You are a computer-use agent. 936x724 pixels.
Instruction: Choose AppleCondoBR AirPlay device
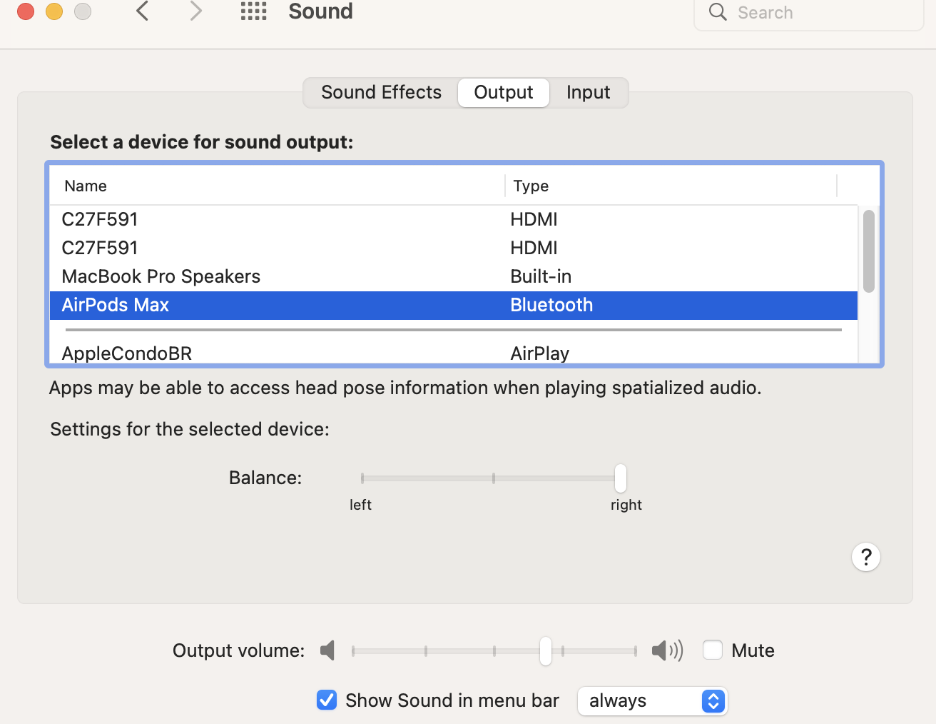(x=454, y=353)
